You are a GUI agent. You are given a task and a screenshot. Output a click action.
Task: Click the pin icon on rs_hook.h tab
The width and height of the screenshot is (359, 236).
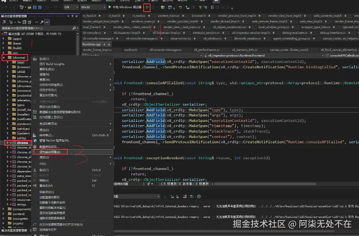[99, 16]
